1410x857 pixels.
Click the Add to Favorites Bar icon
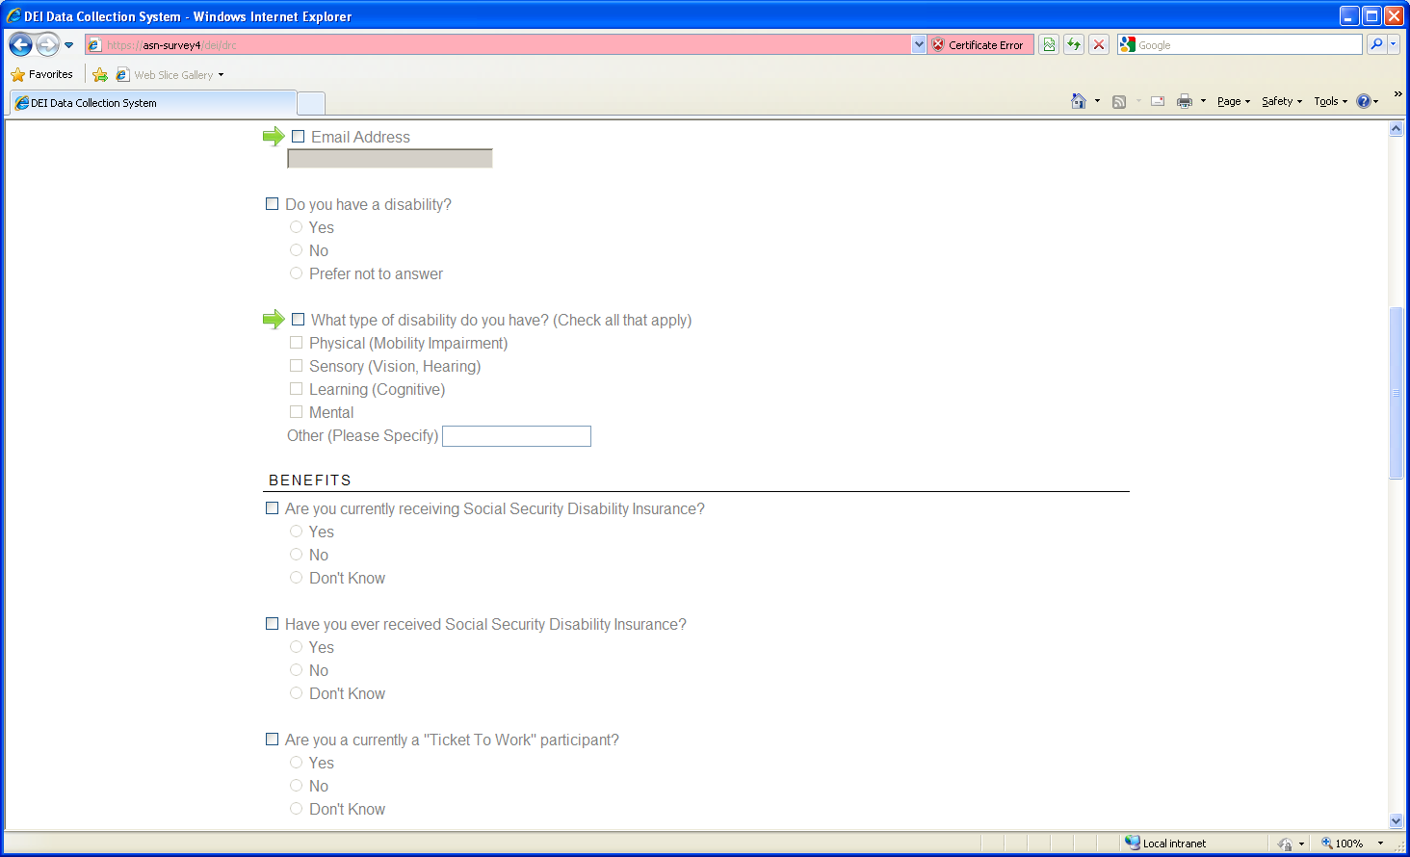(100, 75)
